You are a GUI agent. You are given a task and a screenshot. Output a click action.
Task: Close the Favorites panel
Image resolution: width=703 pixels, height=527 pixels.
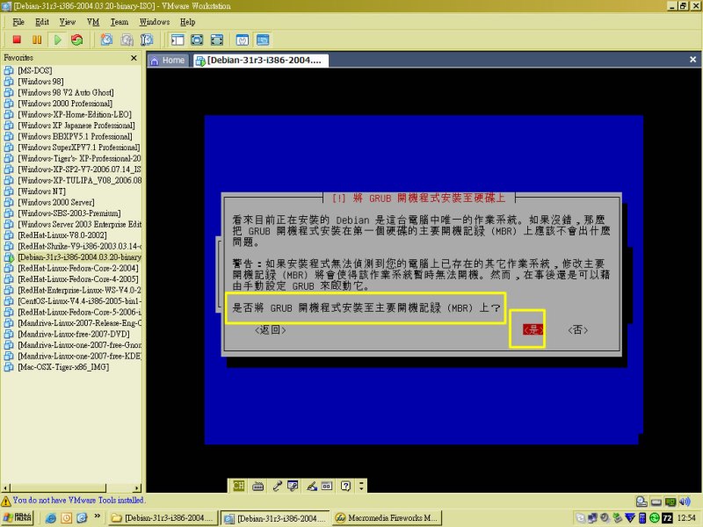click(x=134, y=58)
